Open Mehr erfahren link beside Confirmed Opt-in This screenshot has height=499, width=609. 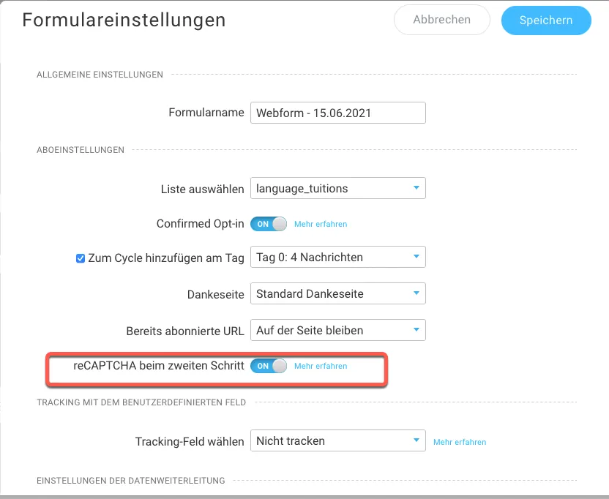(321, 224)
